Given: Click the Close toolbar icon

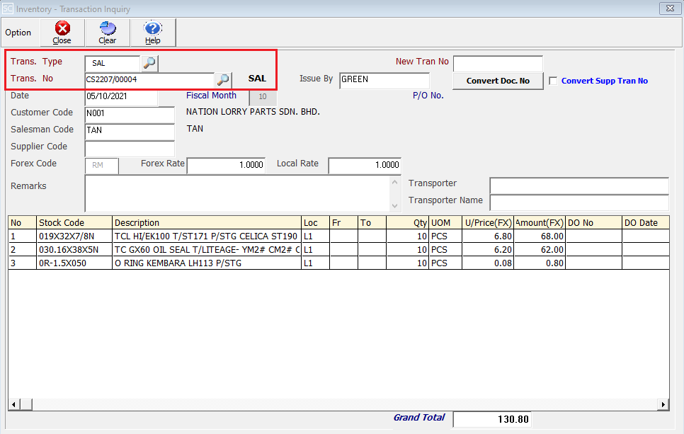Looking at the screenshot, I should click(x=62, y=33).
